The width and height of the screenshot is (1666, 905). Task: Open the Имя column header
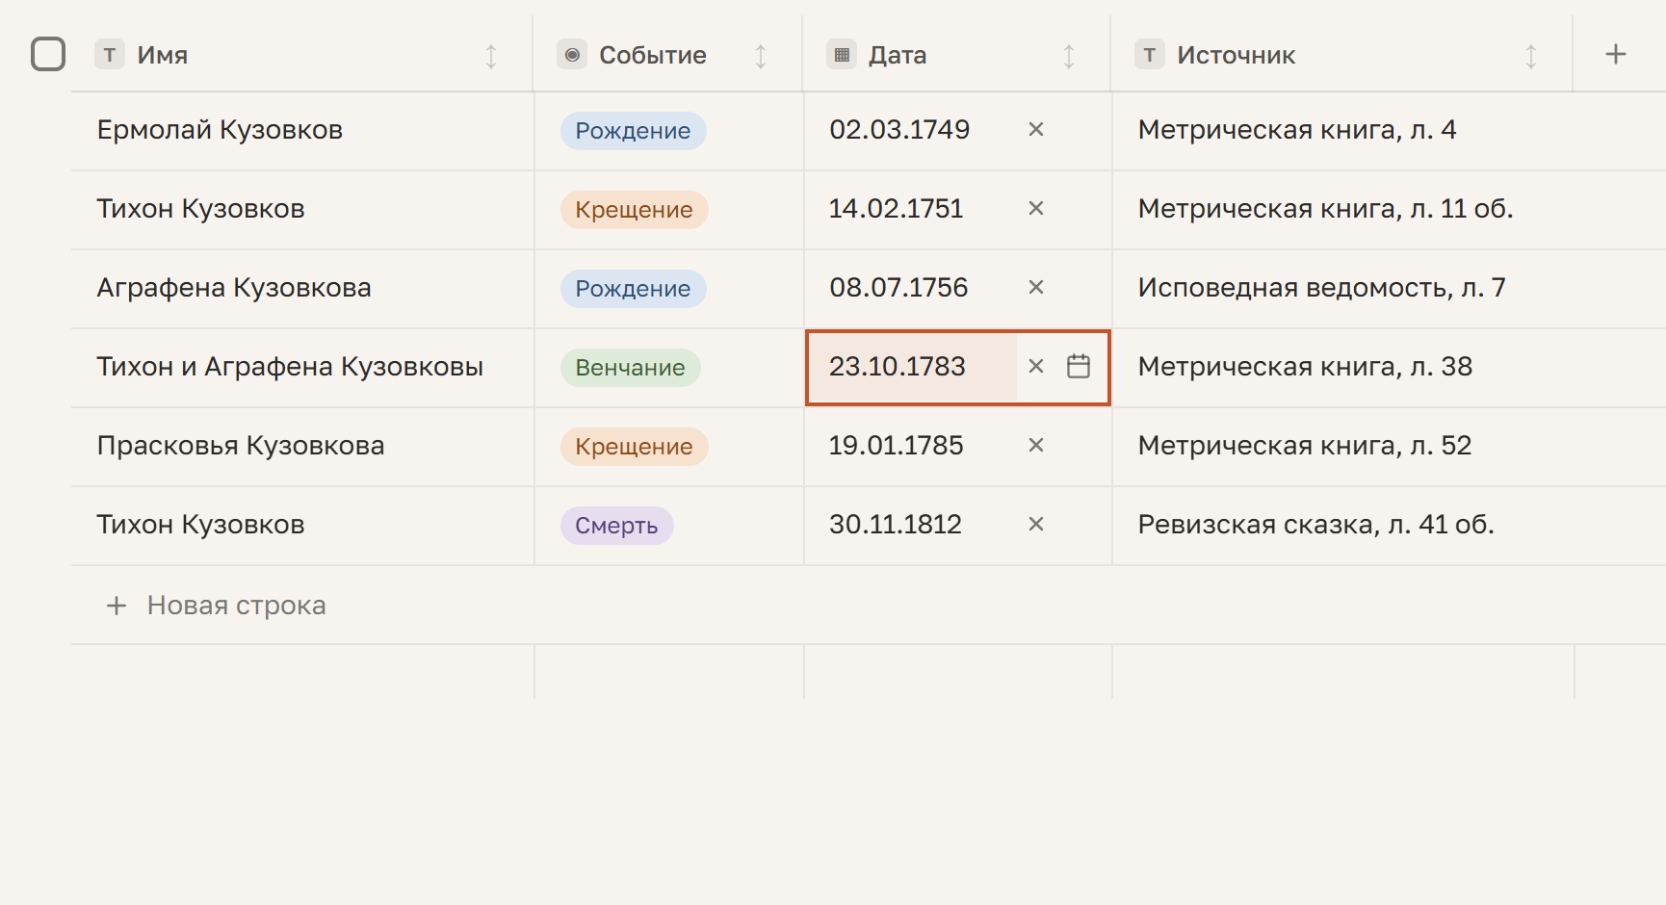(301, 55)
